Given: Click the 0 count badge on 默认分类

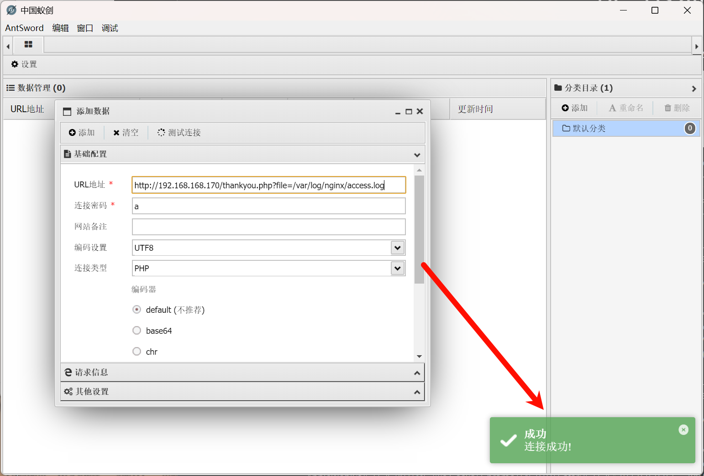Looking at the screenshot, I should pyautogui.click(x=690, y=128).
